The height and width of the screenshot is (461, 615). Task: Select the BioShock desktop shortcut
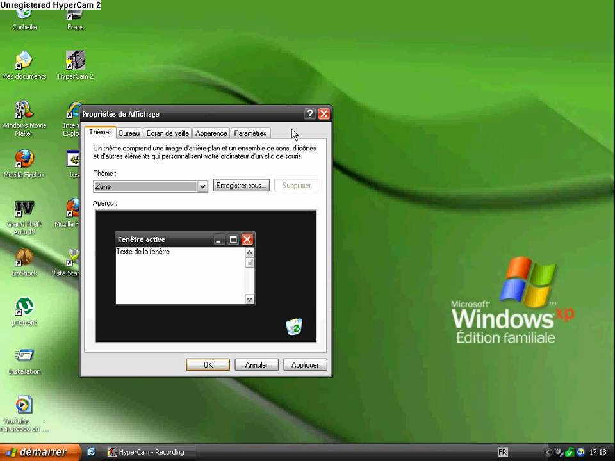click(24, 263)
